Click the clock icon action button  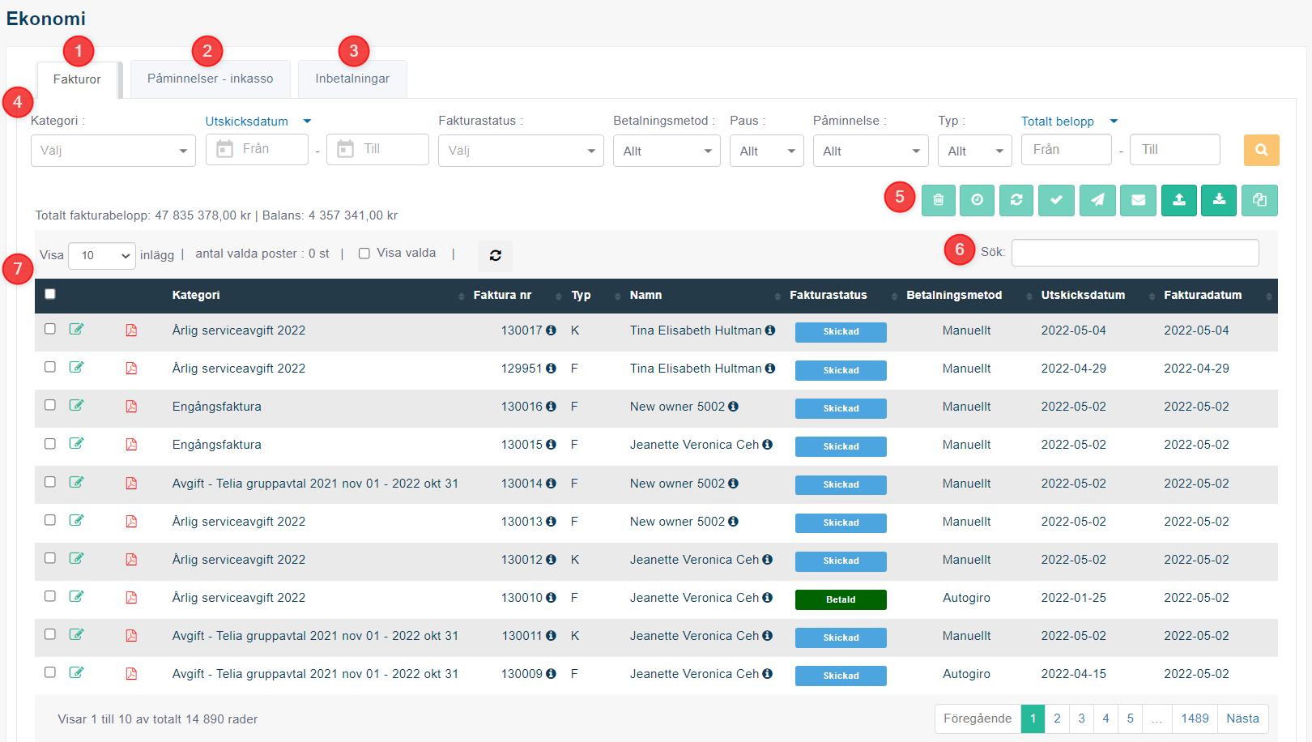click(977, 200)
